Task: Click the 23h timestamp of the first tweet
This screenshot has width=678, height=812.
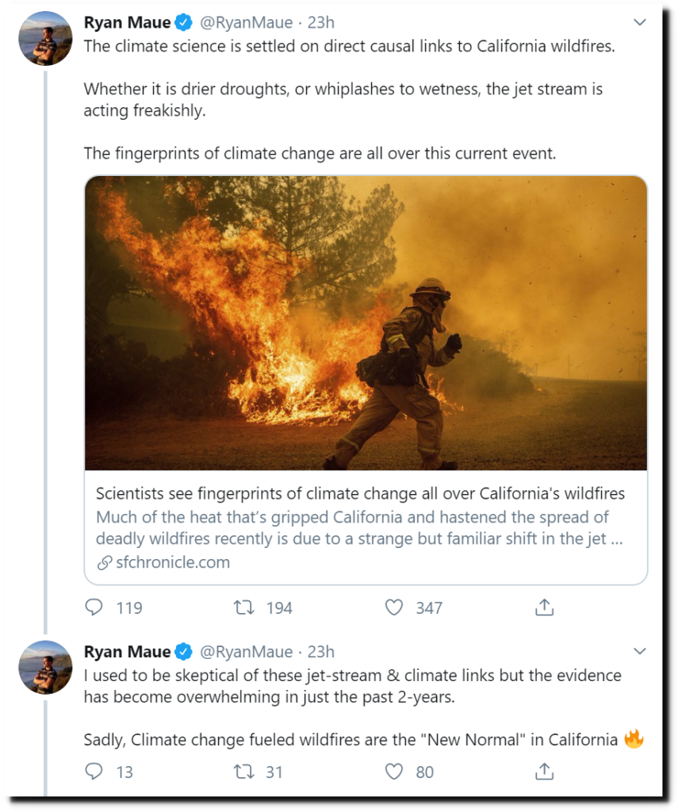Action: point(320,22)
